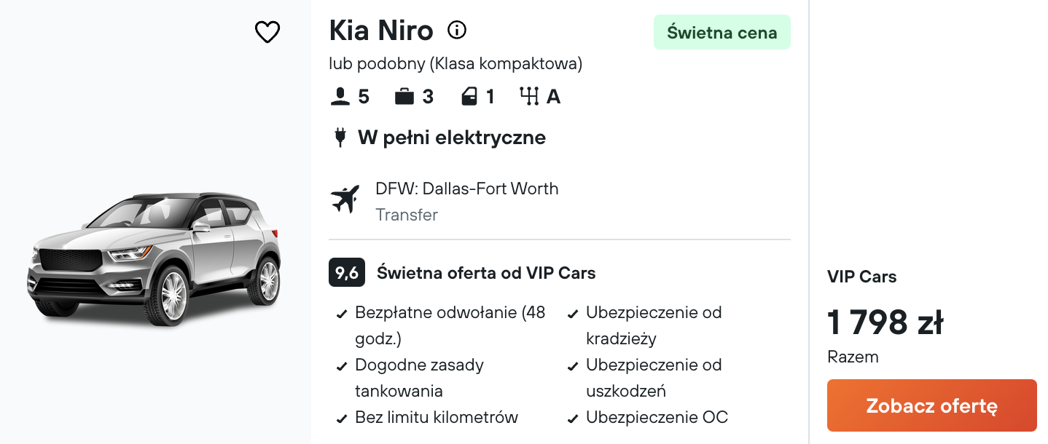Click the 9,6 rating badge
Screen dimensions: 1048x444
[x=347, y=273]
